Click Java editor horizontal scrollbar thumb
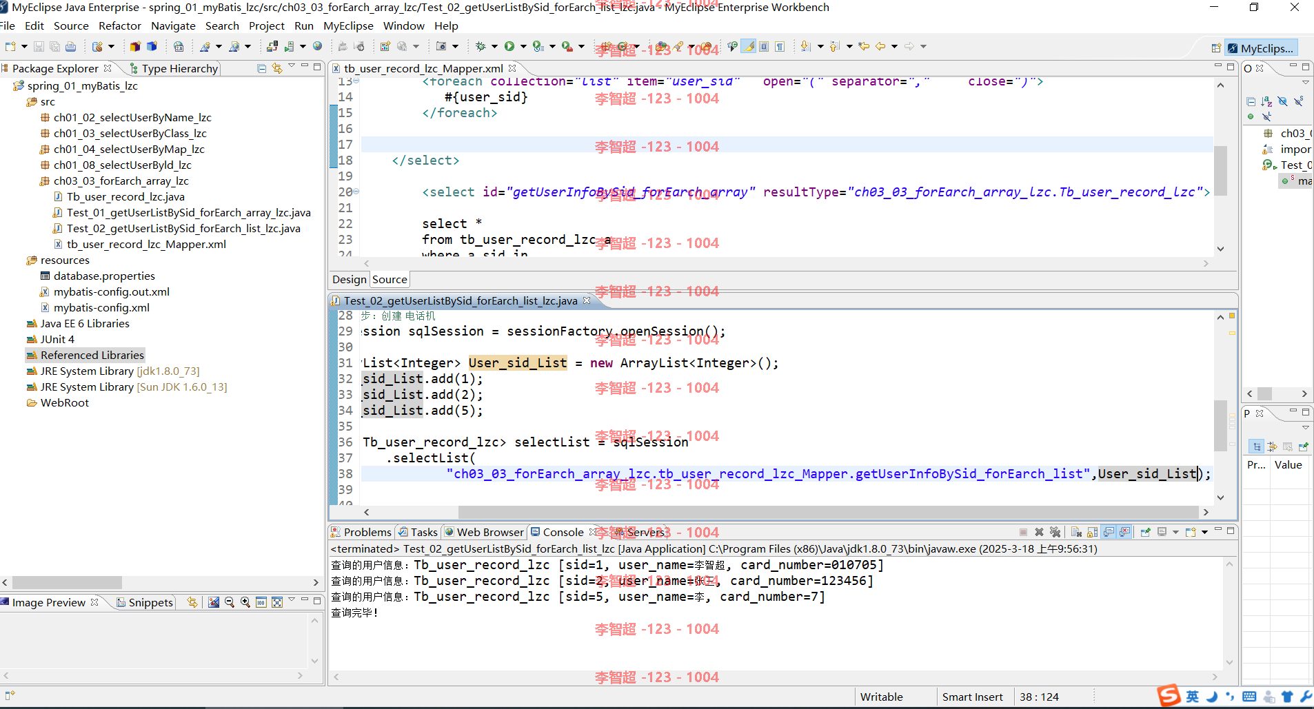Viewport: 1314px width, 709px height. coord(828,512)
